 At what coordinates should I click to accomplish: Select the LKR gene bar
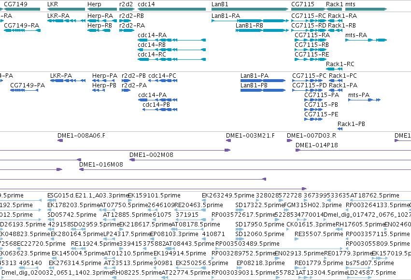pos(66,9)
